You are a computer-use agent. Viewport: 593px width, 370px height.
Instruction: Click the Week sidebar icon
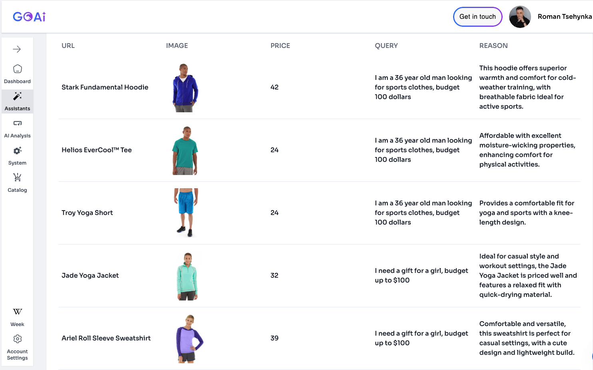click(17, 312)
